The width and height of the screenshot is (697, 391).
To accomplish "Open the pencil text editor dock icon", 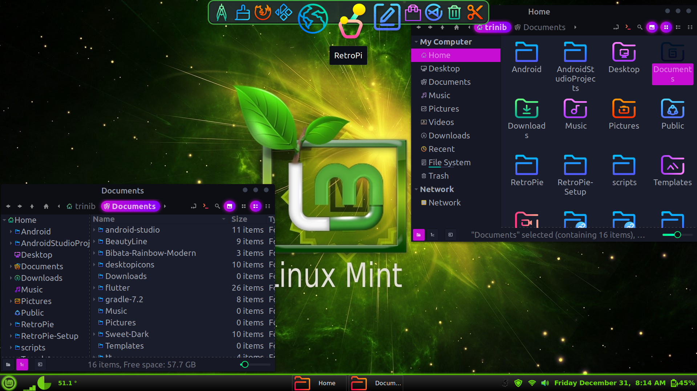I will (387, 16).
